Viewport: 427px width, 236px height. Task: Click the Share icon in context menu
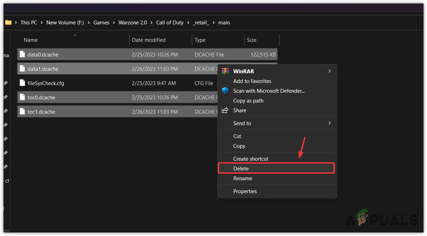(x=225, y=110)
